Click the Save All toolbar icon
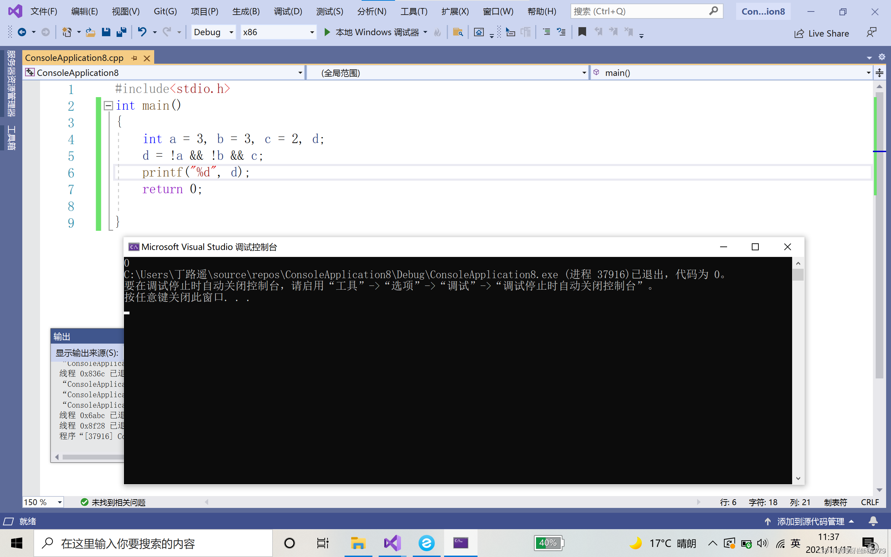The height and width of the screenshot is (557, 891). coord(121,32)
